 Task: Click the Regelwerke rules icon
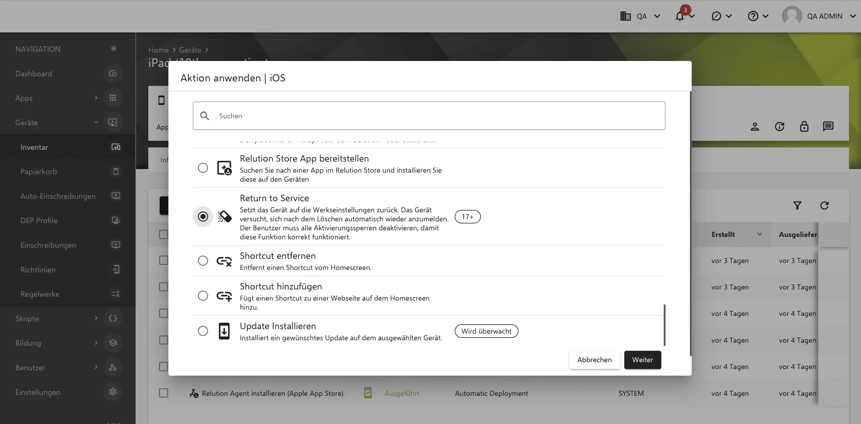(x=116, y=294)
